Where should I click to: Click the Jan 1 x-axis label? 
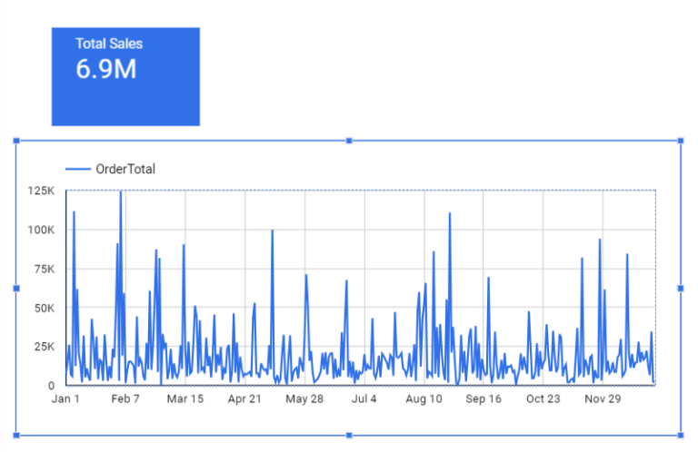pos(65,398)
